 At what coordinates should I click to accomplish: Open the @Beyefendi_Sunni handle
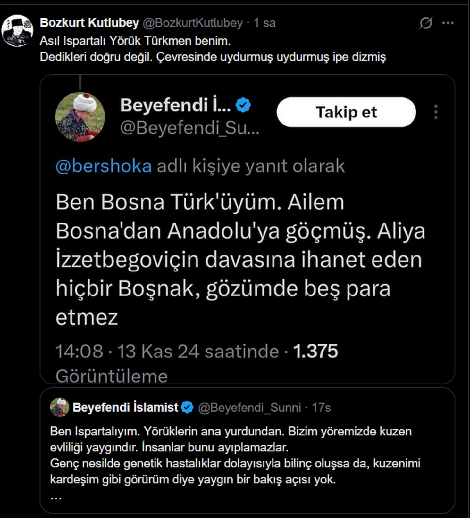coord(249,408)
